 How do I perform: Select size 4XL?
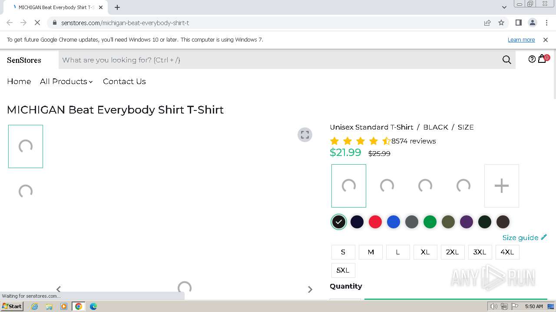point(507,252)
